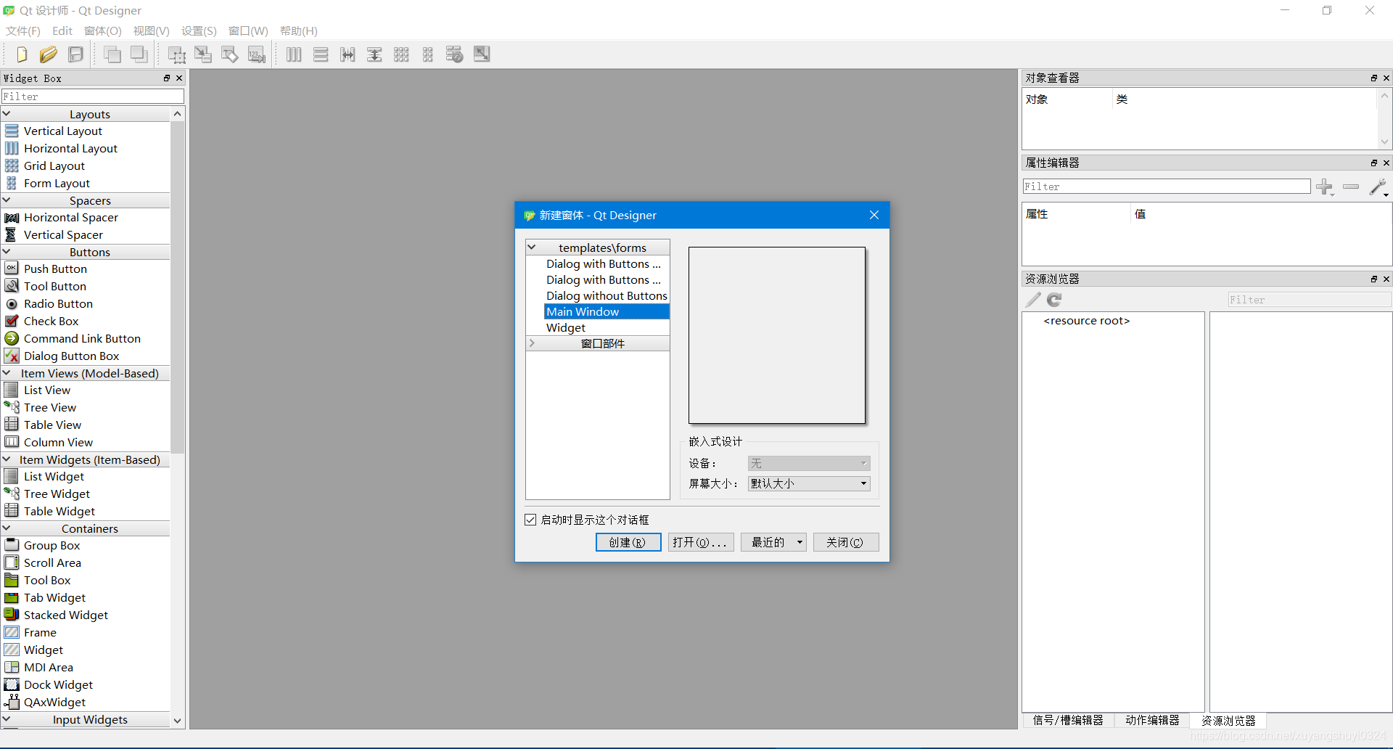Image resolution: width=1393 pixels, height=749 pixels.
Task: Open the 帮助(H) menu
Action: pos(299,31)
